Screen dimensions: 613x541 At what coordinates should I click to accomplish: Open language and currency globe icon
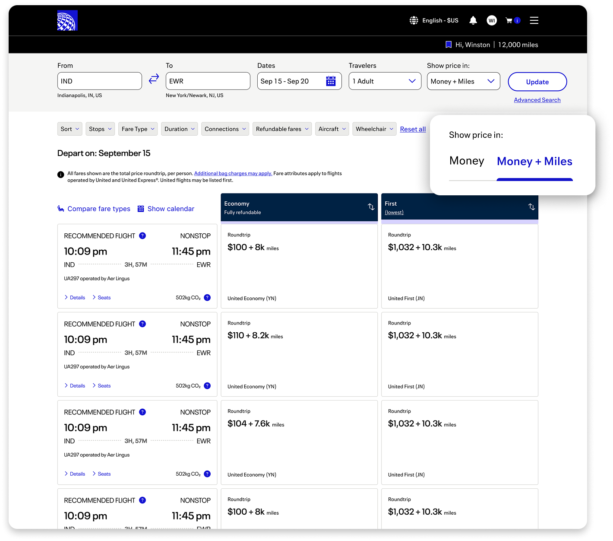coord(414,20)
